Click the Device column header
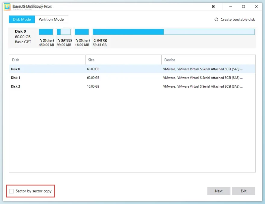 (x=170, y=60)
